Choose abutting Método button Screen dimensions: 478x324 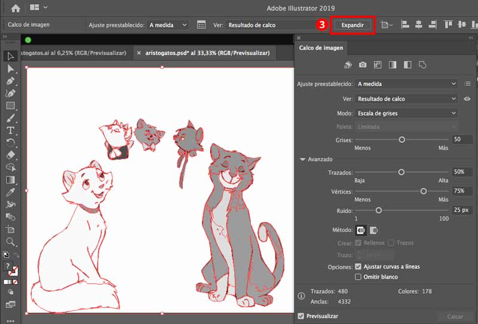[x=361, y=230]
